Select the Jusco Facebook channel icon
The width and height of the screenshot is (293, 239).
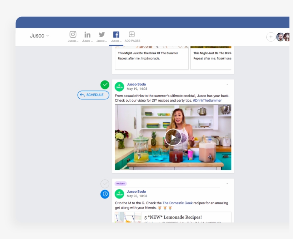[x=116, y=34]
